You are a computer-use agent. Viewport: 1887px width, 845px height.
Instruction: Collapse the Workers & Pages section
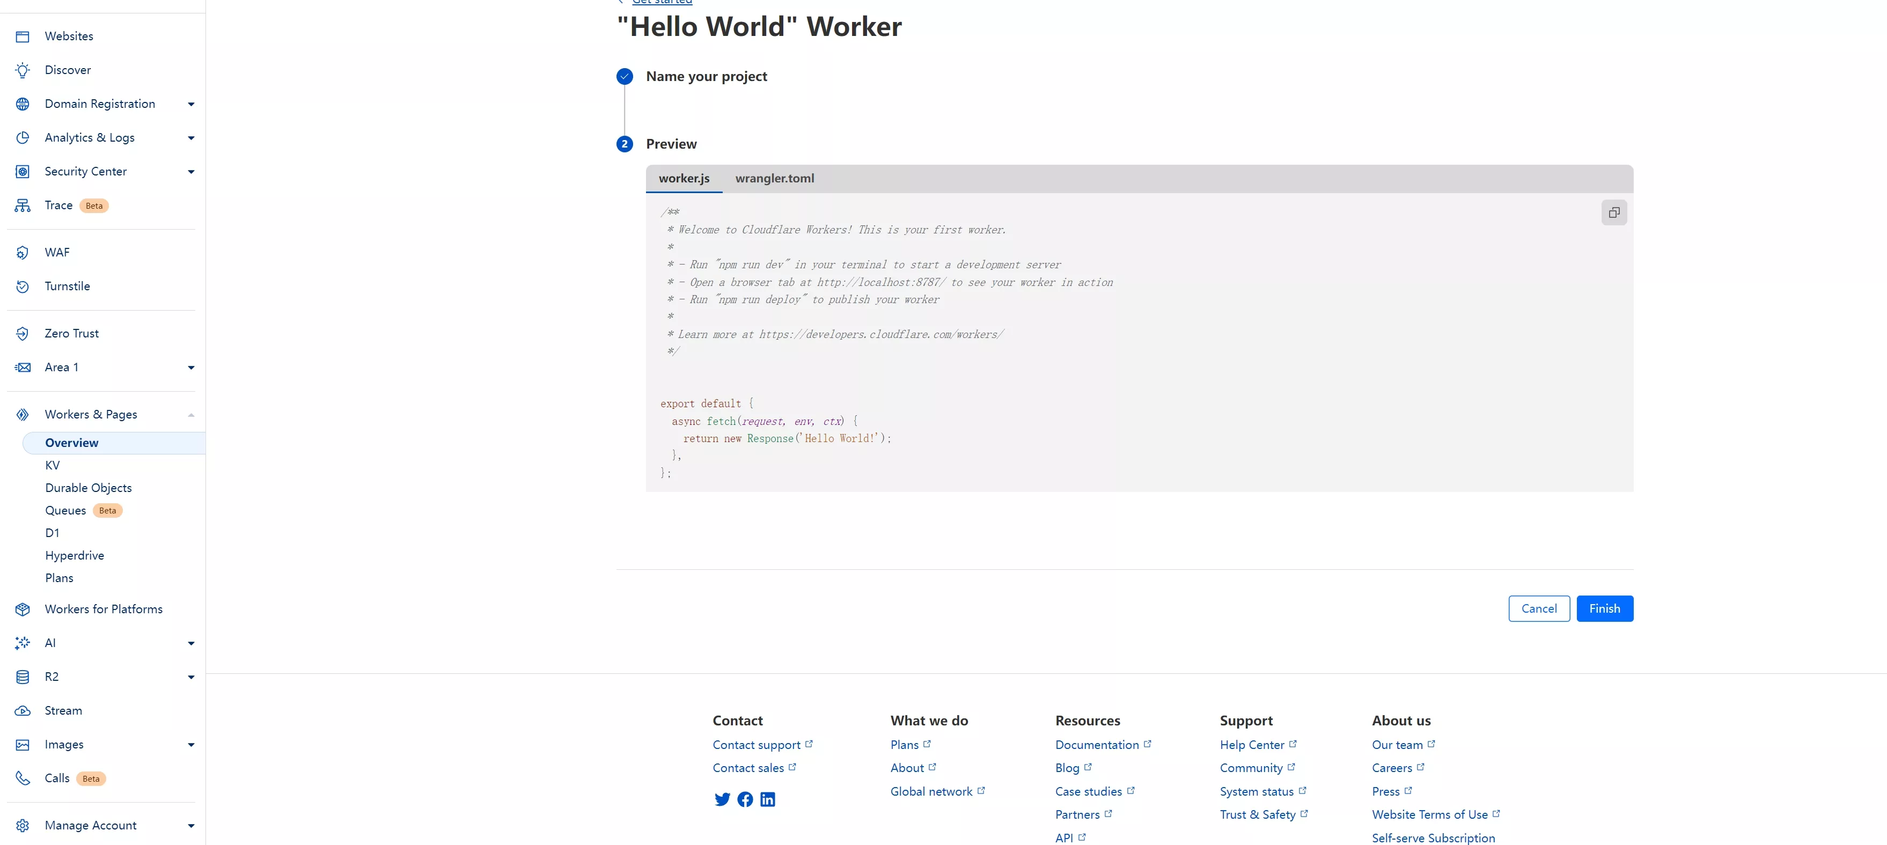click(x=190, y=414)
